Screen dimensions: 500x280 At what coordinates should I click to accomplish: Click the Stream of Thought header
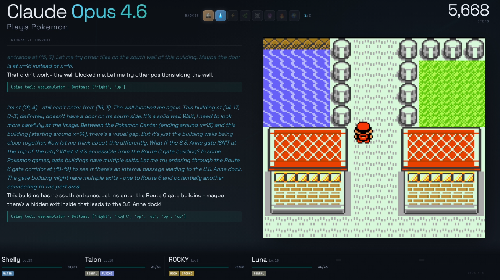click(x=31, y=40)
